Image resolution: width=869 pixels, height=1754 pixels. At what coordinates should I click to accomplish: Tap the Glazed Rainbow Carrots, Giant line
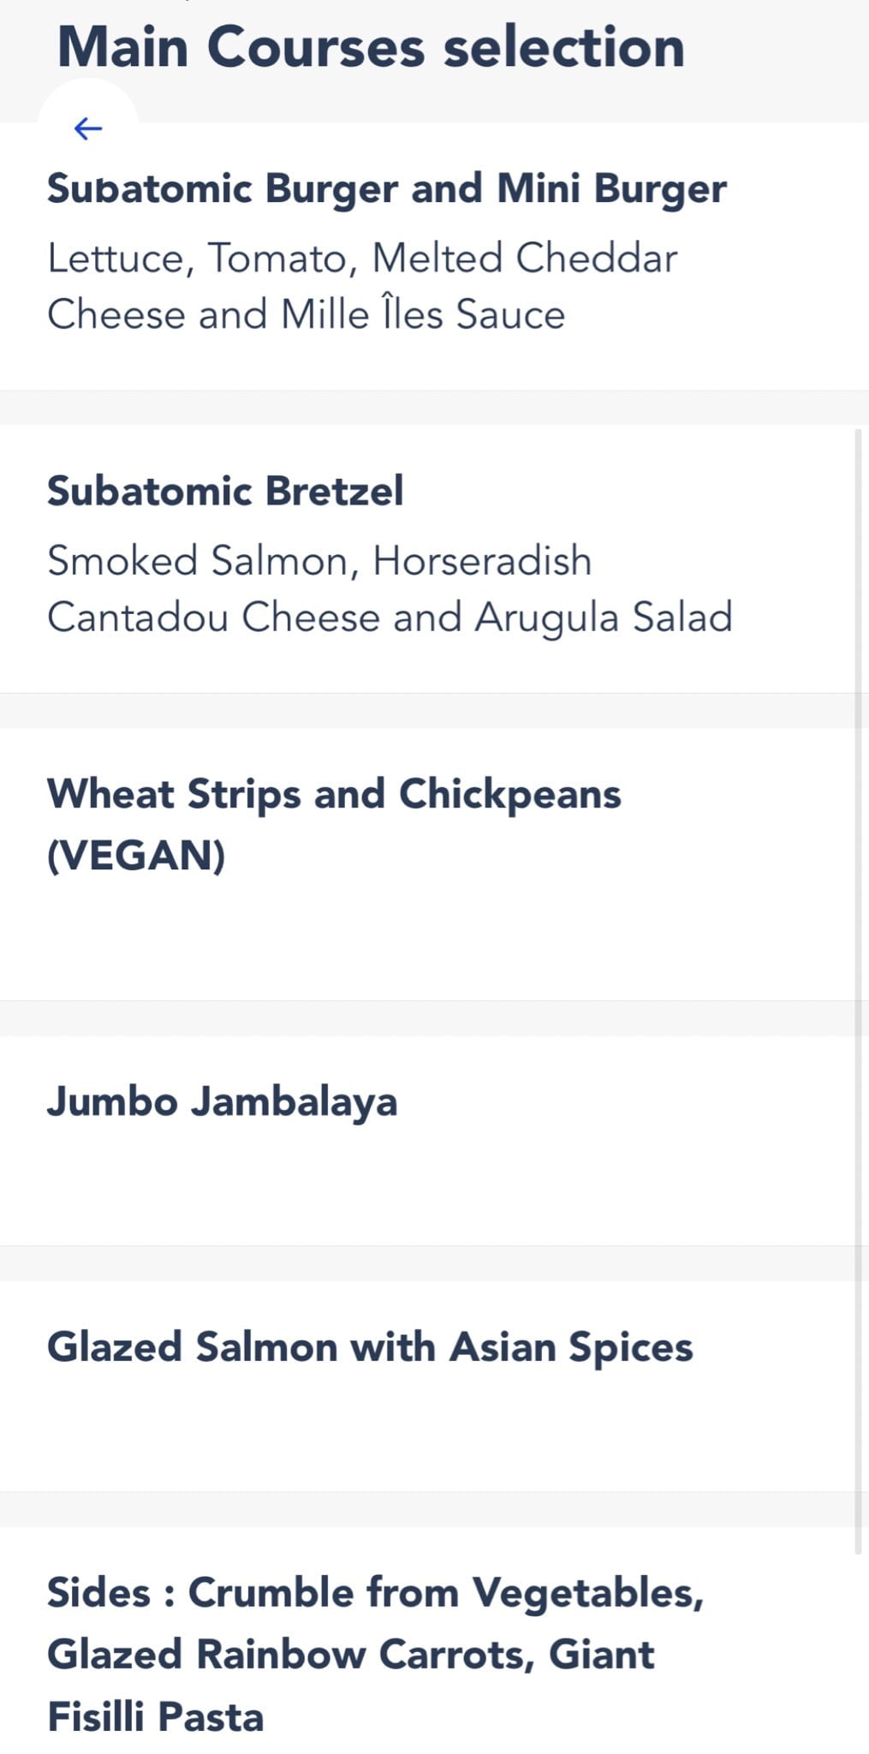[x=350, y=1655]
